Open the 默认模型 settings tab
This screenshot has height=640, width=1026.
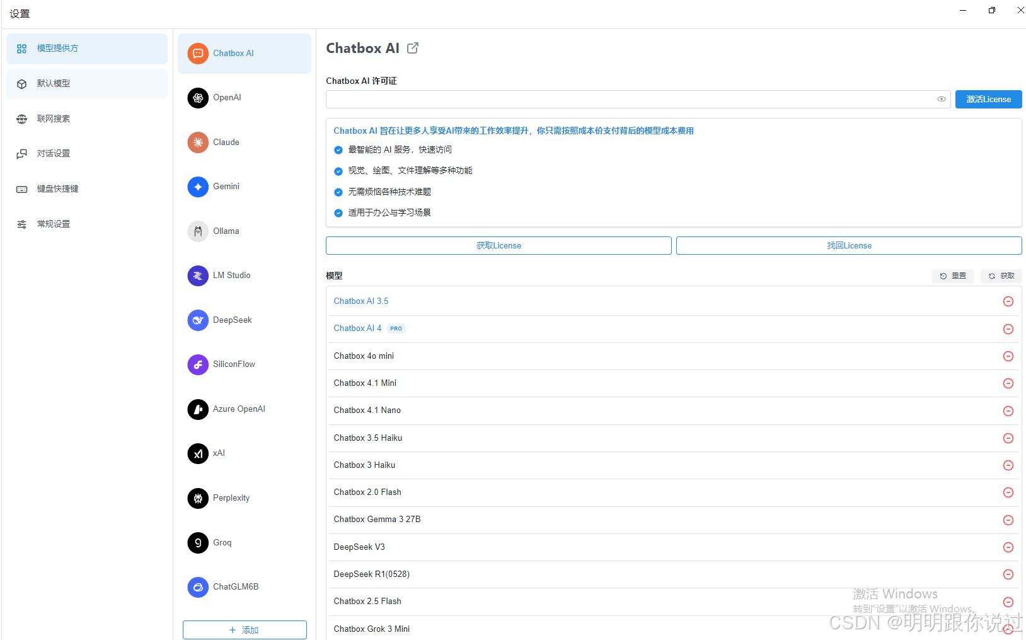[87, 84]
